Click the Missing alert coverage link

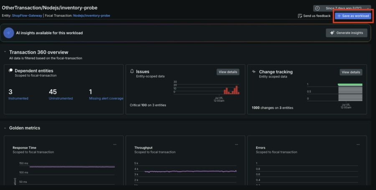[x=106, y=98]
